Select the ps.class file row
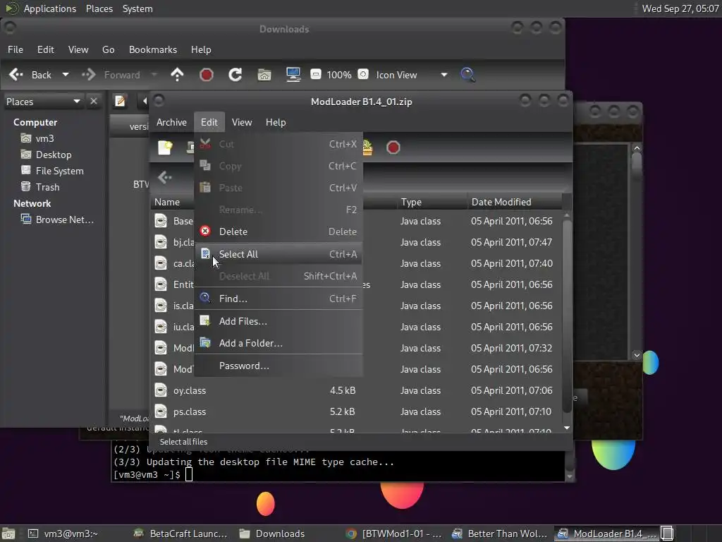Image resolution: width=722 pixels, height=542 pixels. pos(355,412)
